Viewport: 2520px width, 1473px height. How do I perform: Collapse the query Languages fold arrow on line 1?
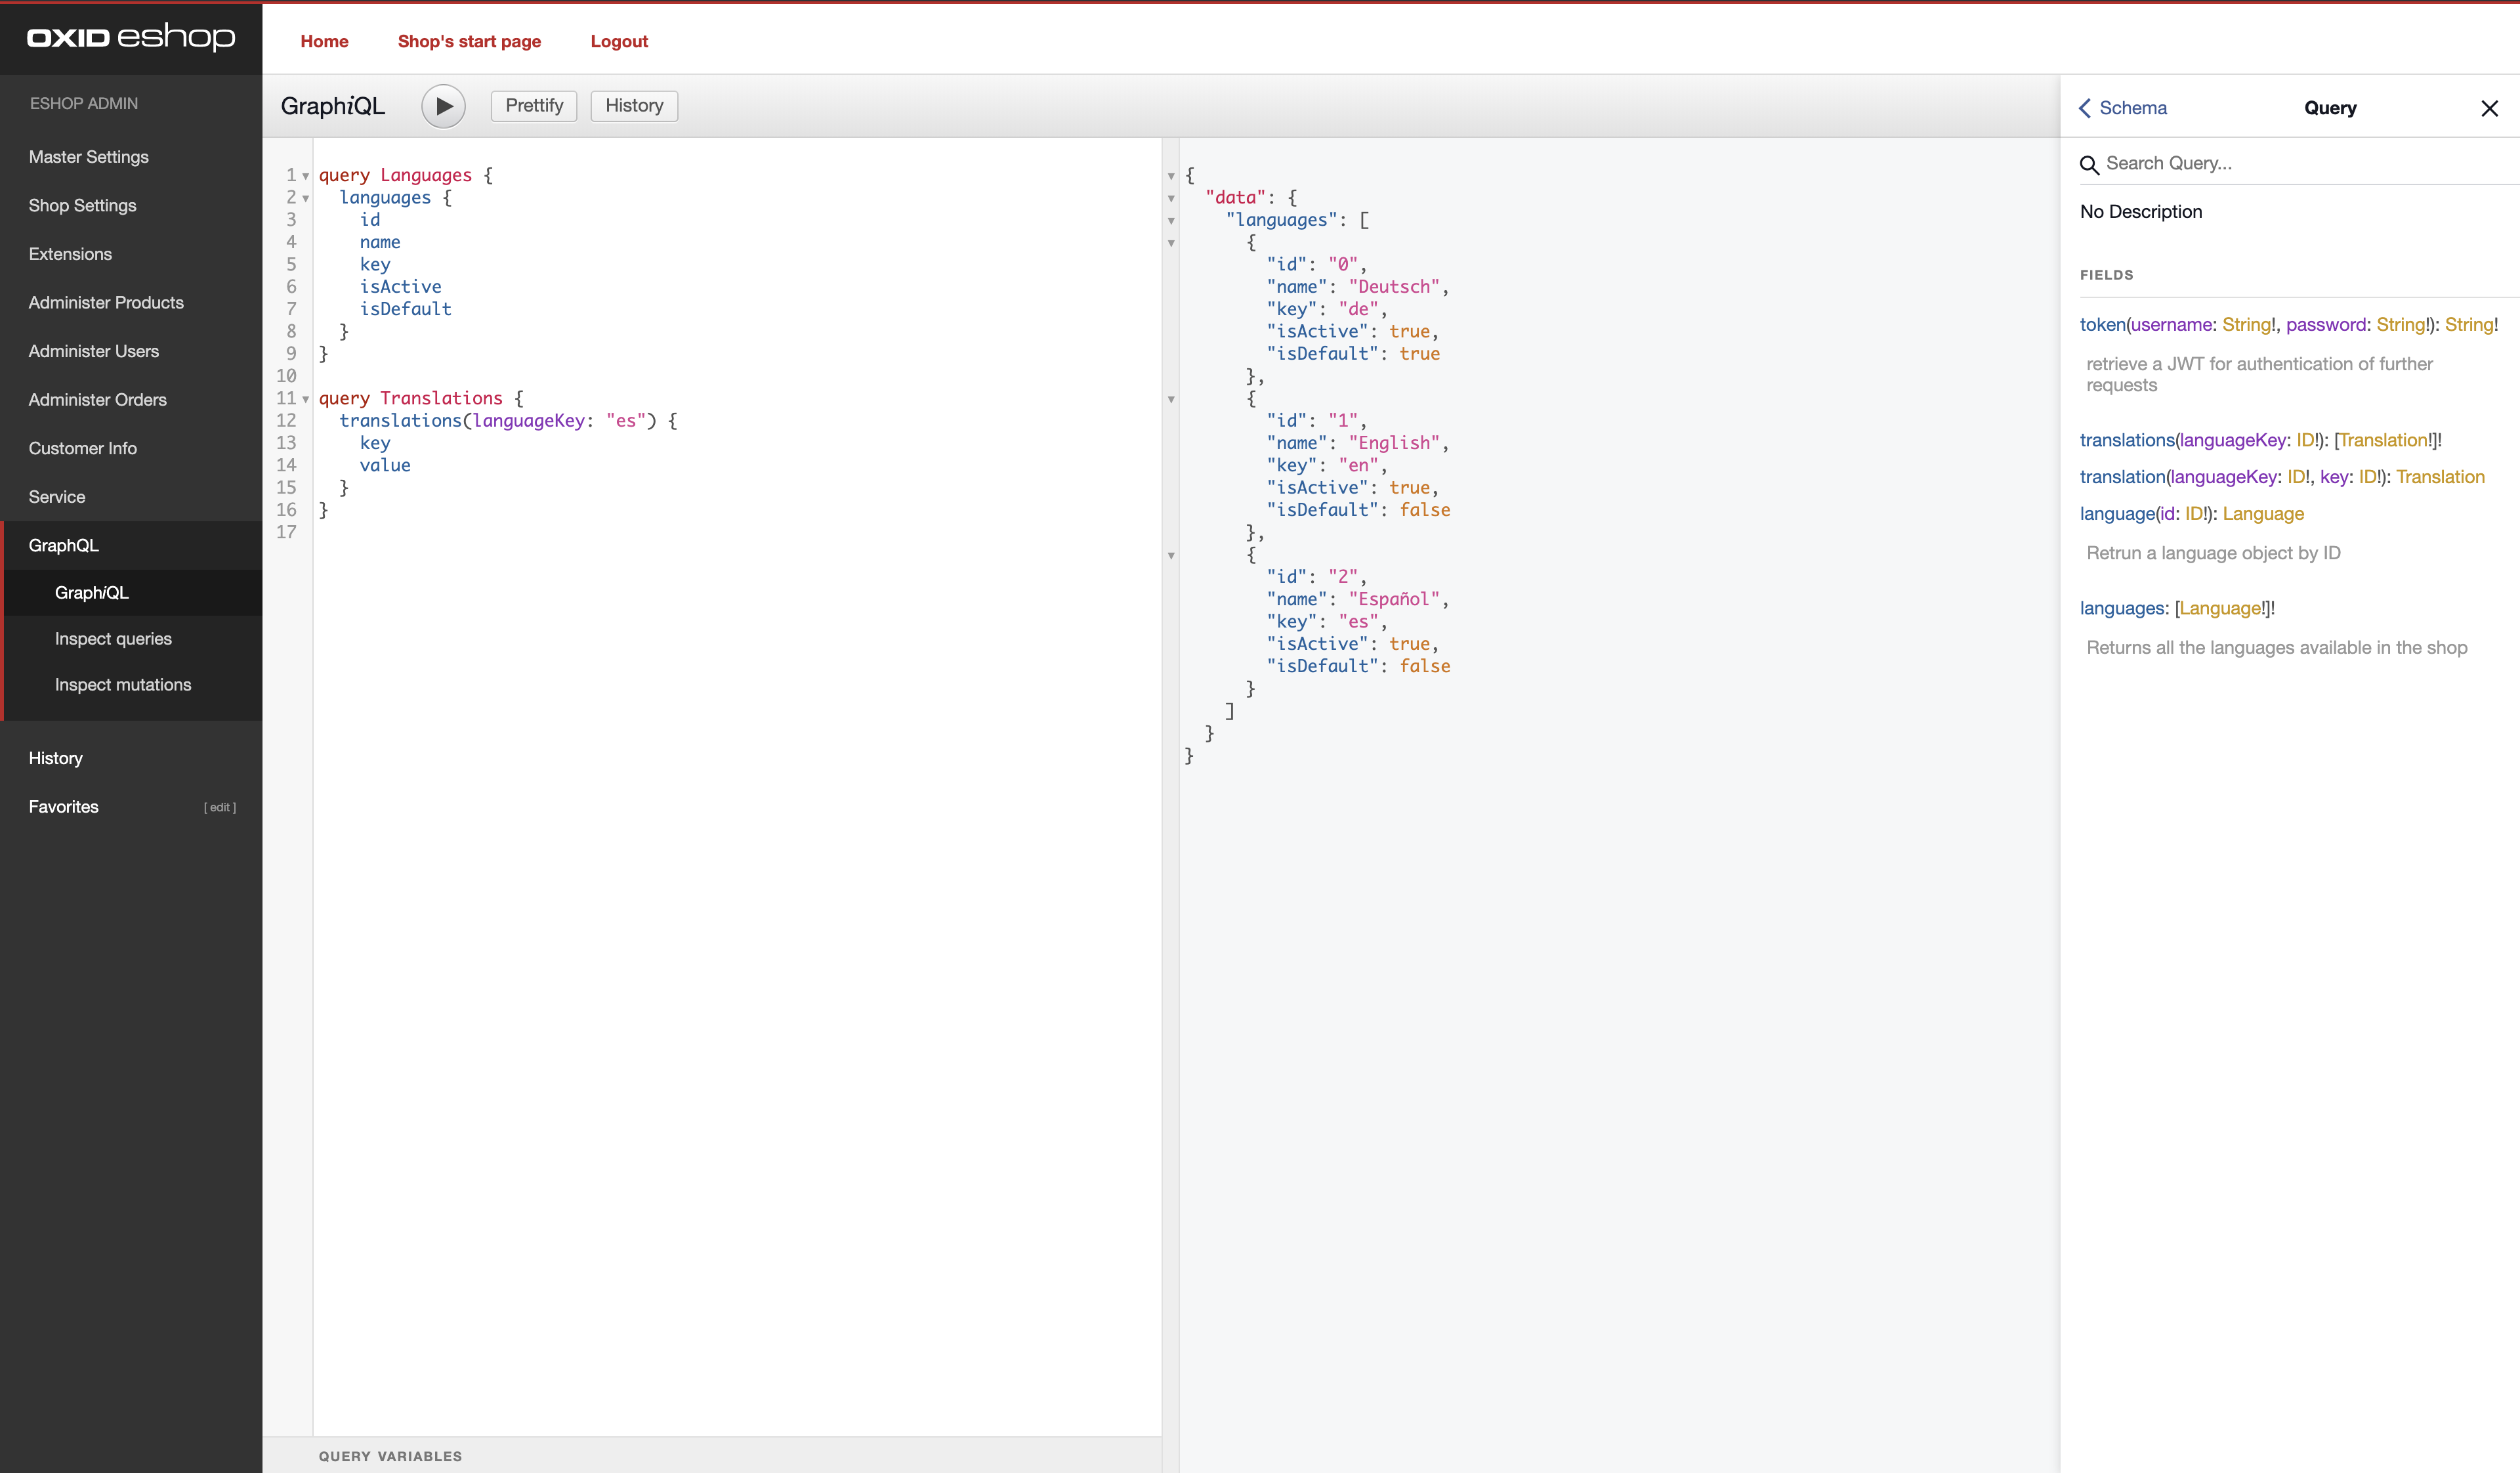[306, 176]
